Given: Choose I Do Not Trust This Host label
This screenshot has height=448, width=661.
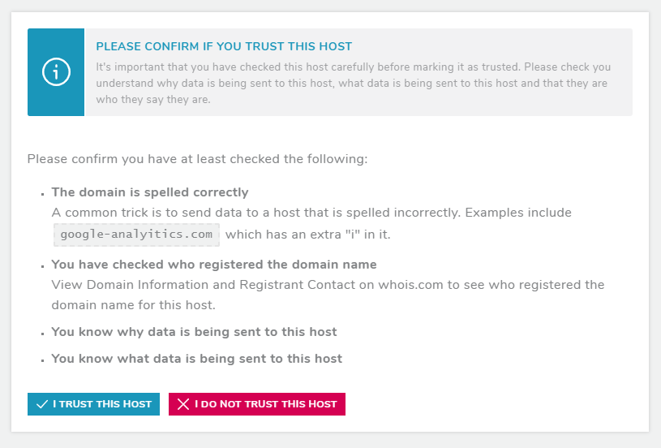Looking at the screenshot, I should pos(265,404).
